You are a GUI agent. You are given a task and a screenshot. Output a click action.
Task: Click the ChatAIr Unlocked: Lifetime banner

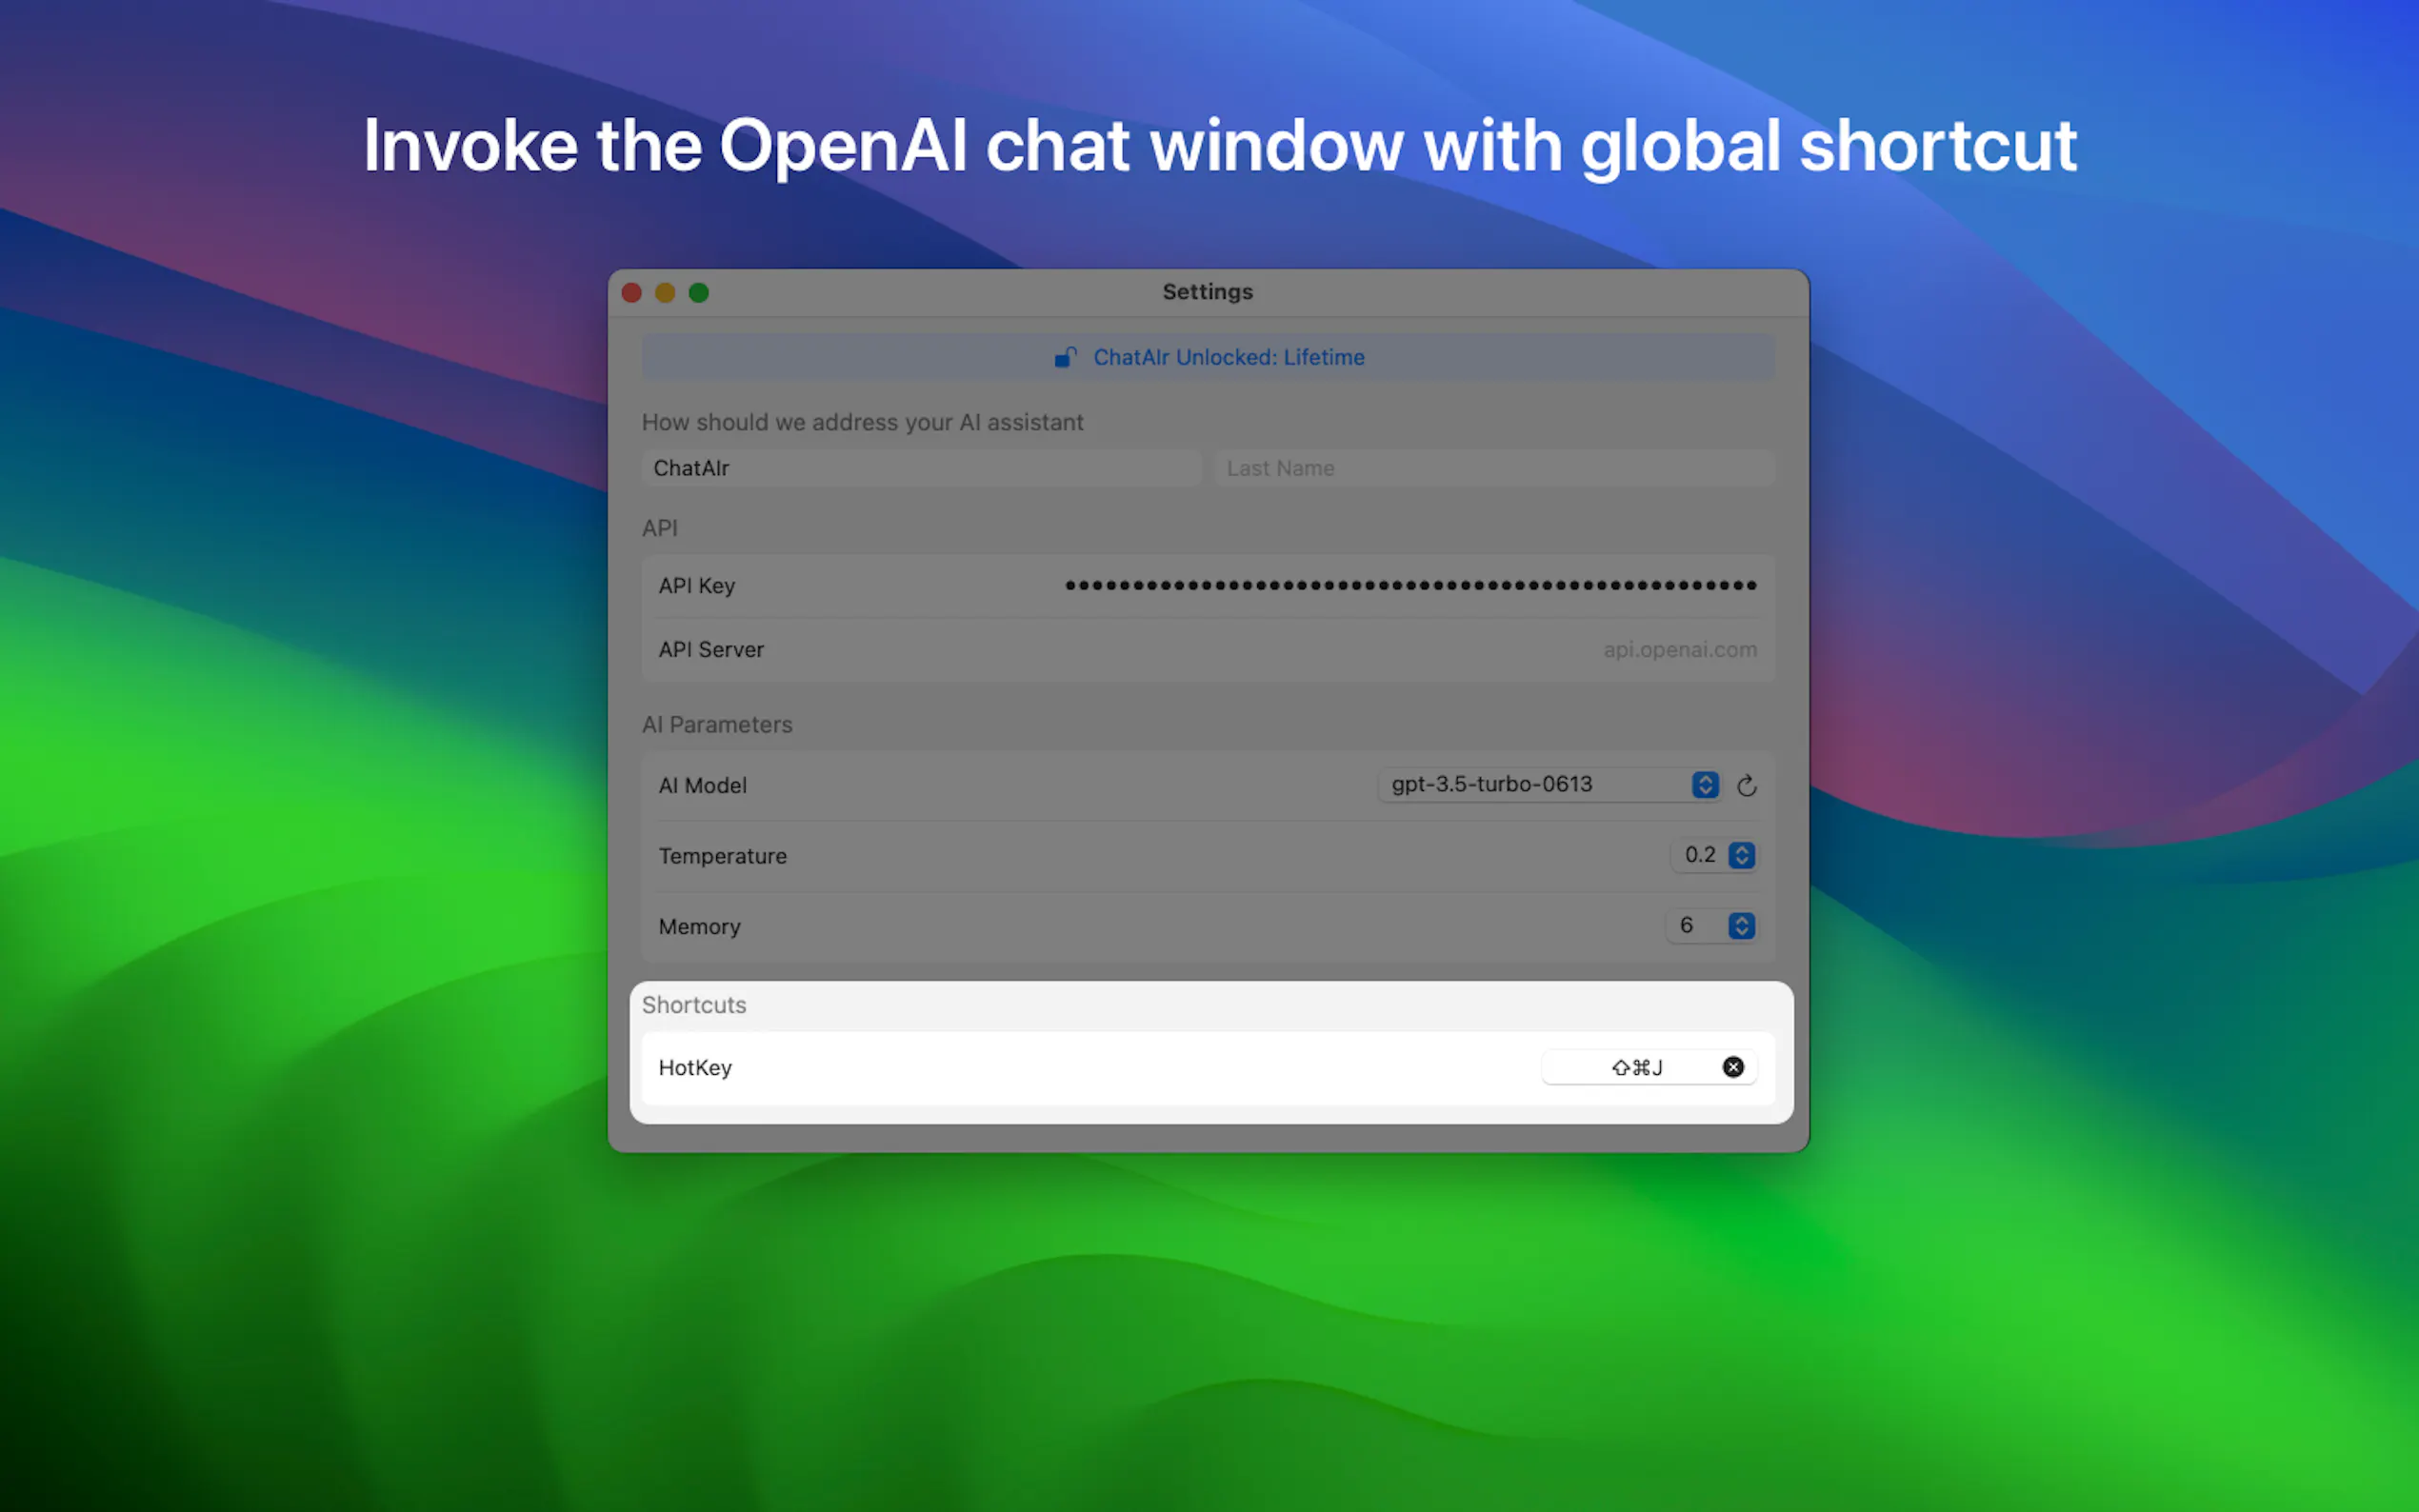pyautogui.click(x=1208, y=357)
